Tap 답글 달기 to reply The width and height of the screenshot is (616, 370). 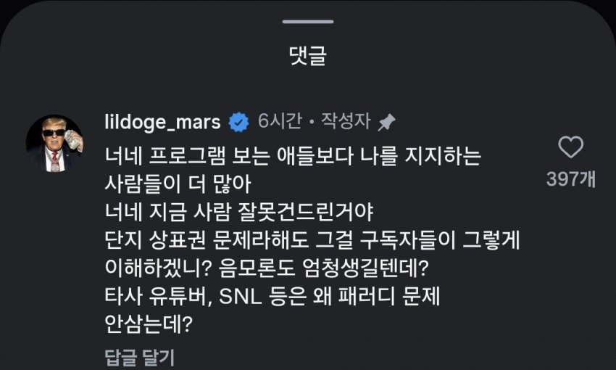coord(139,357)
